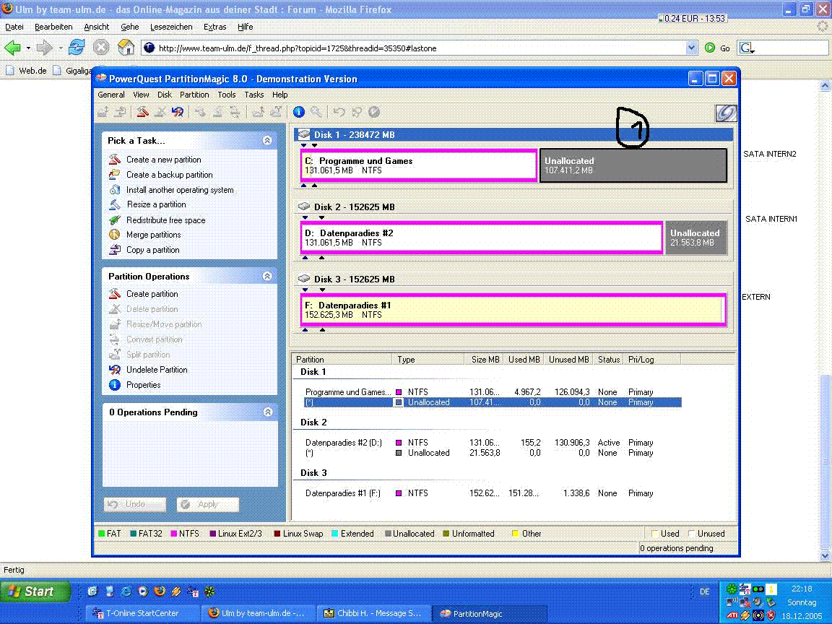Collapse the Operations Pending panel

[x=267, y=412]
